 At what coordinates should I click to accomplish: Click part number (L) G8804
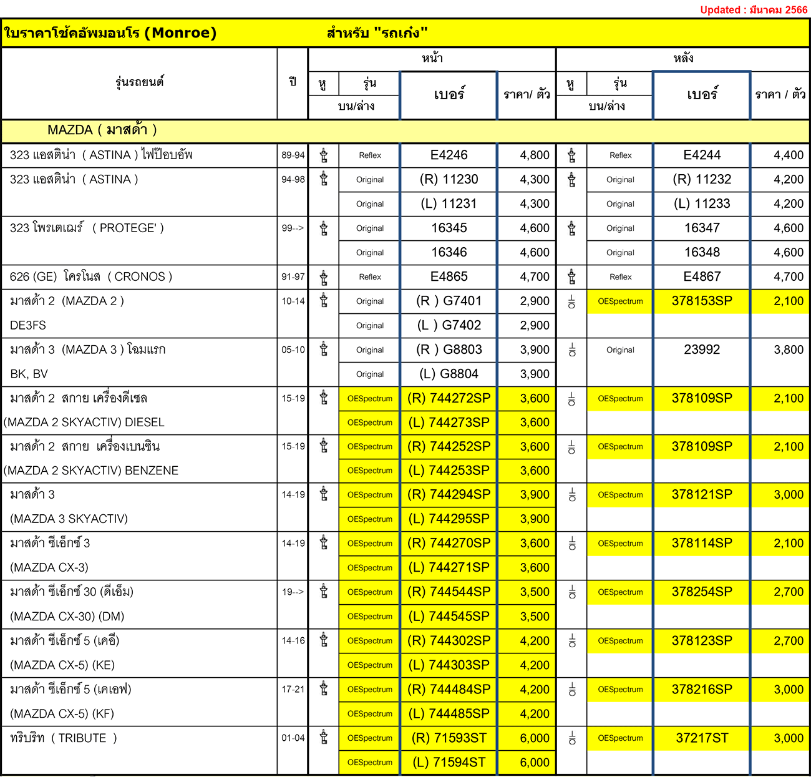pyautogui.click(x=449, y=374)
